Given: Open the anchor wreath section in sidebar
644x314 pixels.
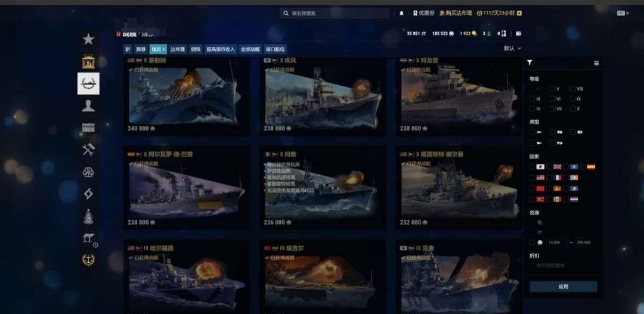Looking at the screenshot, I should 88,259.
